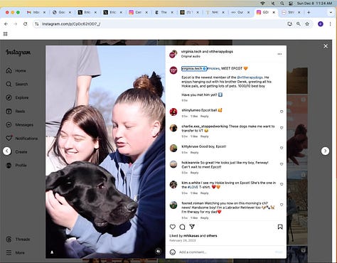Click the comment bubble icon
Image resolution: width=337 pixels, height=263 pixels.
(x=182, y=227)
